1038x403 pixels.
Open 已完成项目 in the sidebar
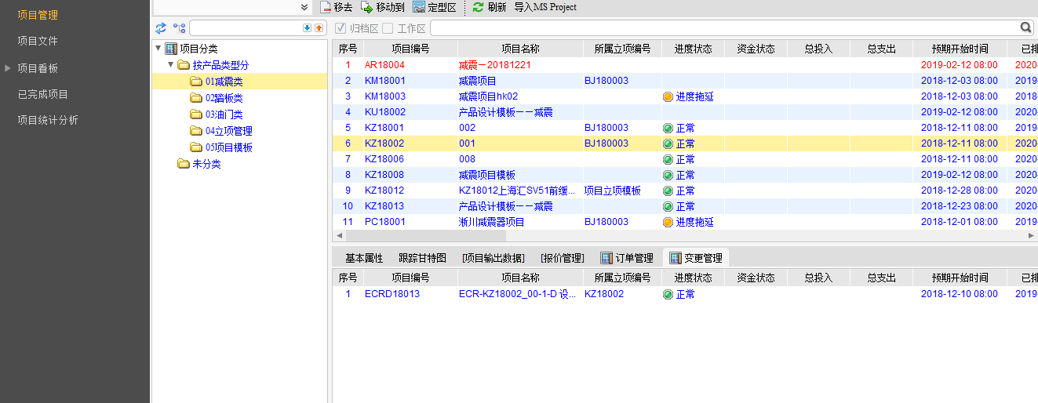[43, 94]
